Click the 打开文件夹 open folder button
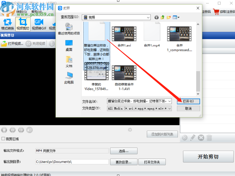This screenshot has width=235, height=176. tap(152, 162)
